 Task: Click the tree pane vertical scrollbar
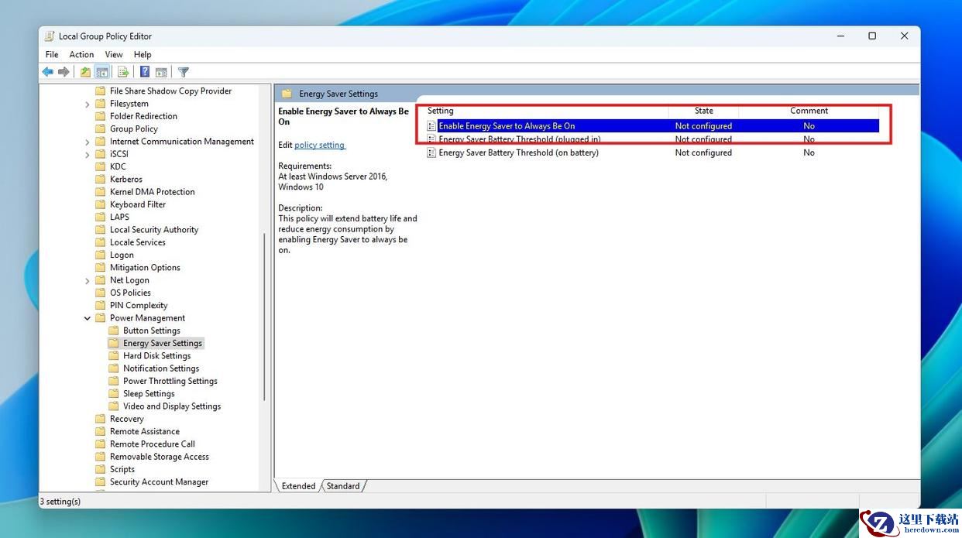point(266,317)
